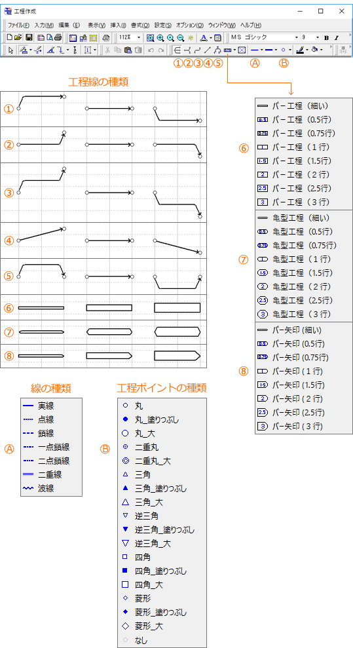Open the 書式(O) menu
The image size is (353, 648).
tap(140, 25)
